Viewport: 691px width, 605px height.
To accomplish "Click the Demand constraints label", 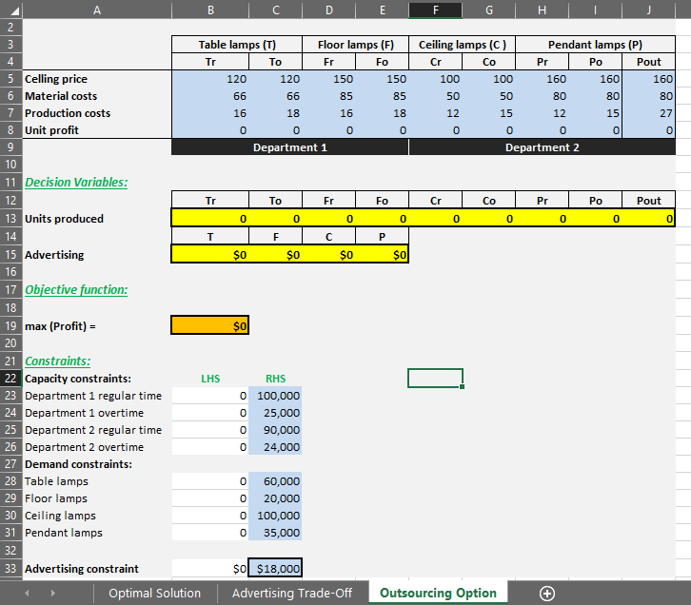I will (78, 464).
